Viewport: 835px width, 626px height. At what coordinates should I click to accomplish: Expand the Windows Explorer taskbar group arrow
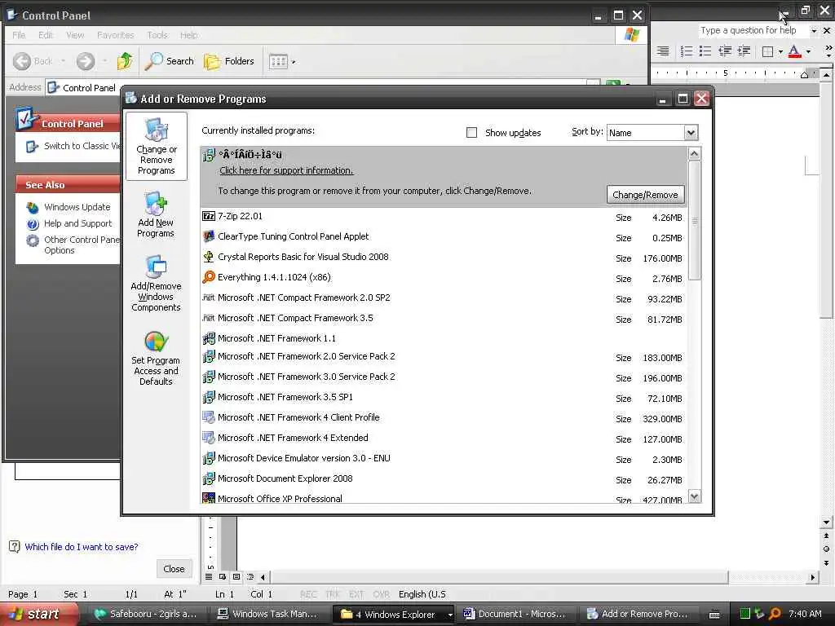[x=450, y=615]
